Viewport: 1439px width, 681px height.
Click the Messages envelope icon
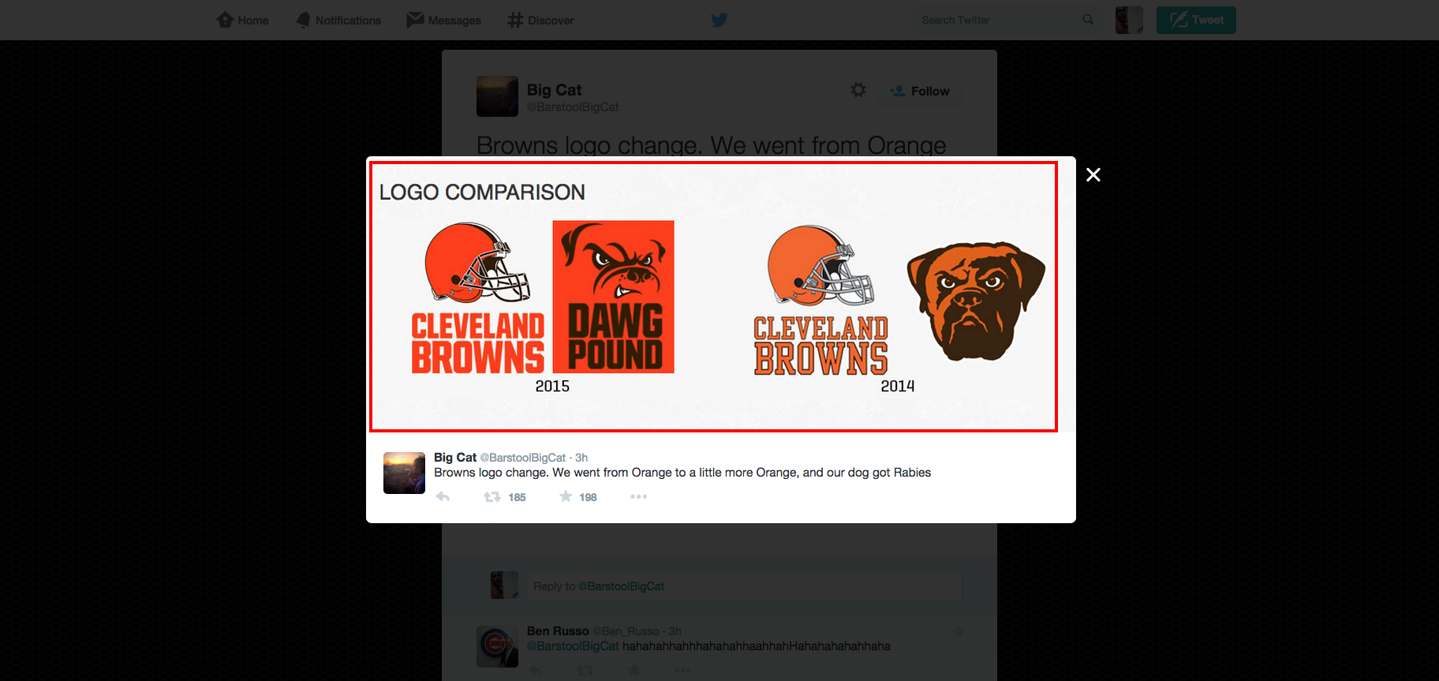pyautogui.click(x=415, y=20)
